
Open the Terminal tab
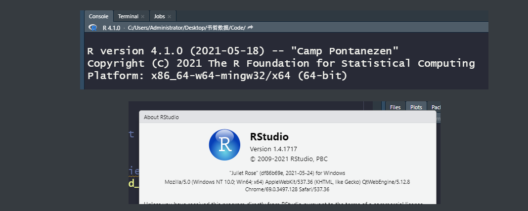pyautogui.click(x=128, y=16)
